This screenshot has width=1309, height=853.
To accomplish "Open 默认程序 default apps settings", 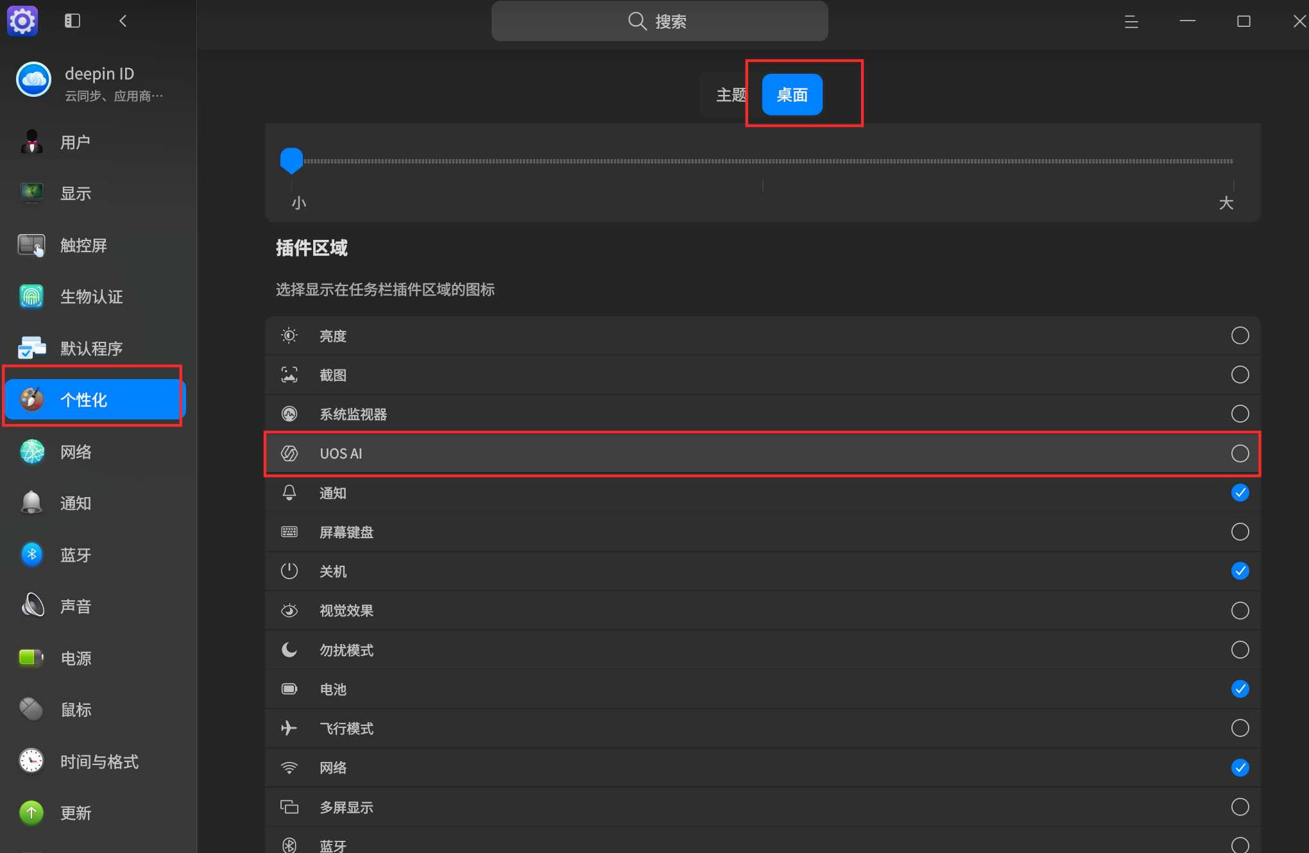I will pyautogui.click(x=94, y=348).
